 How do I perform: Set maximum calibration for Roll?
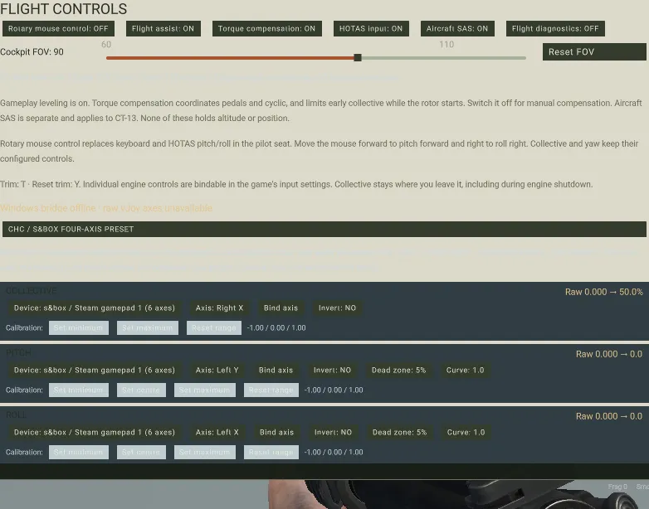coord(205,452)
